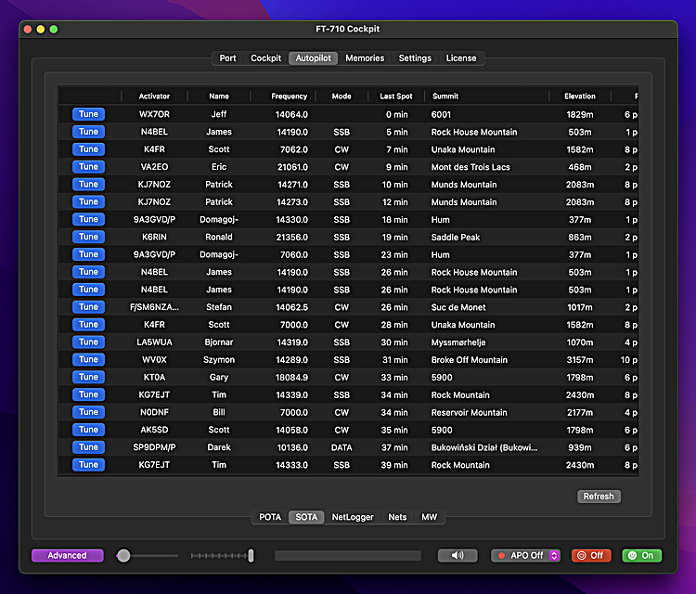Open the Settings tab

[415, 58]
